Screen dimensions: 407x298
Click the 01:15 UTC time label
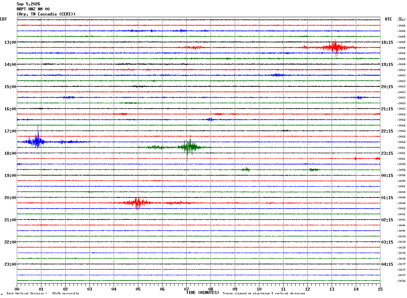387,198
